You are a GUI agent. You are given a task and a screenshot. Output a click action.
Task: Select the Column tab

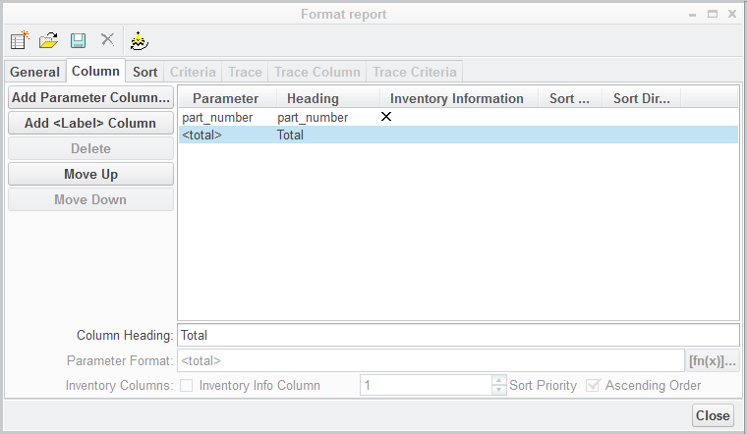tap(95, 71)
